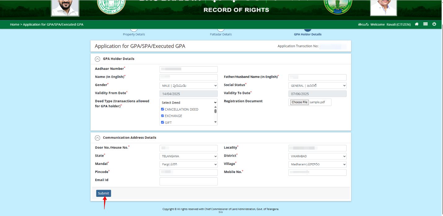Click the collapse arrow beside Communication Address Details

(x=98, y=137)
